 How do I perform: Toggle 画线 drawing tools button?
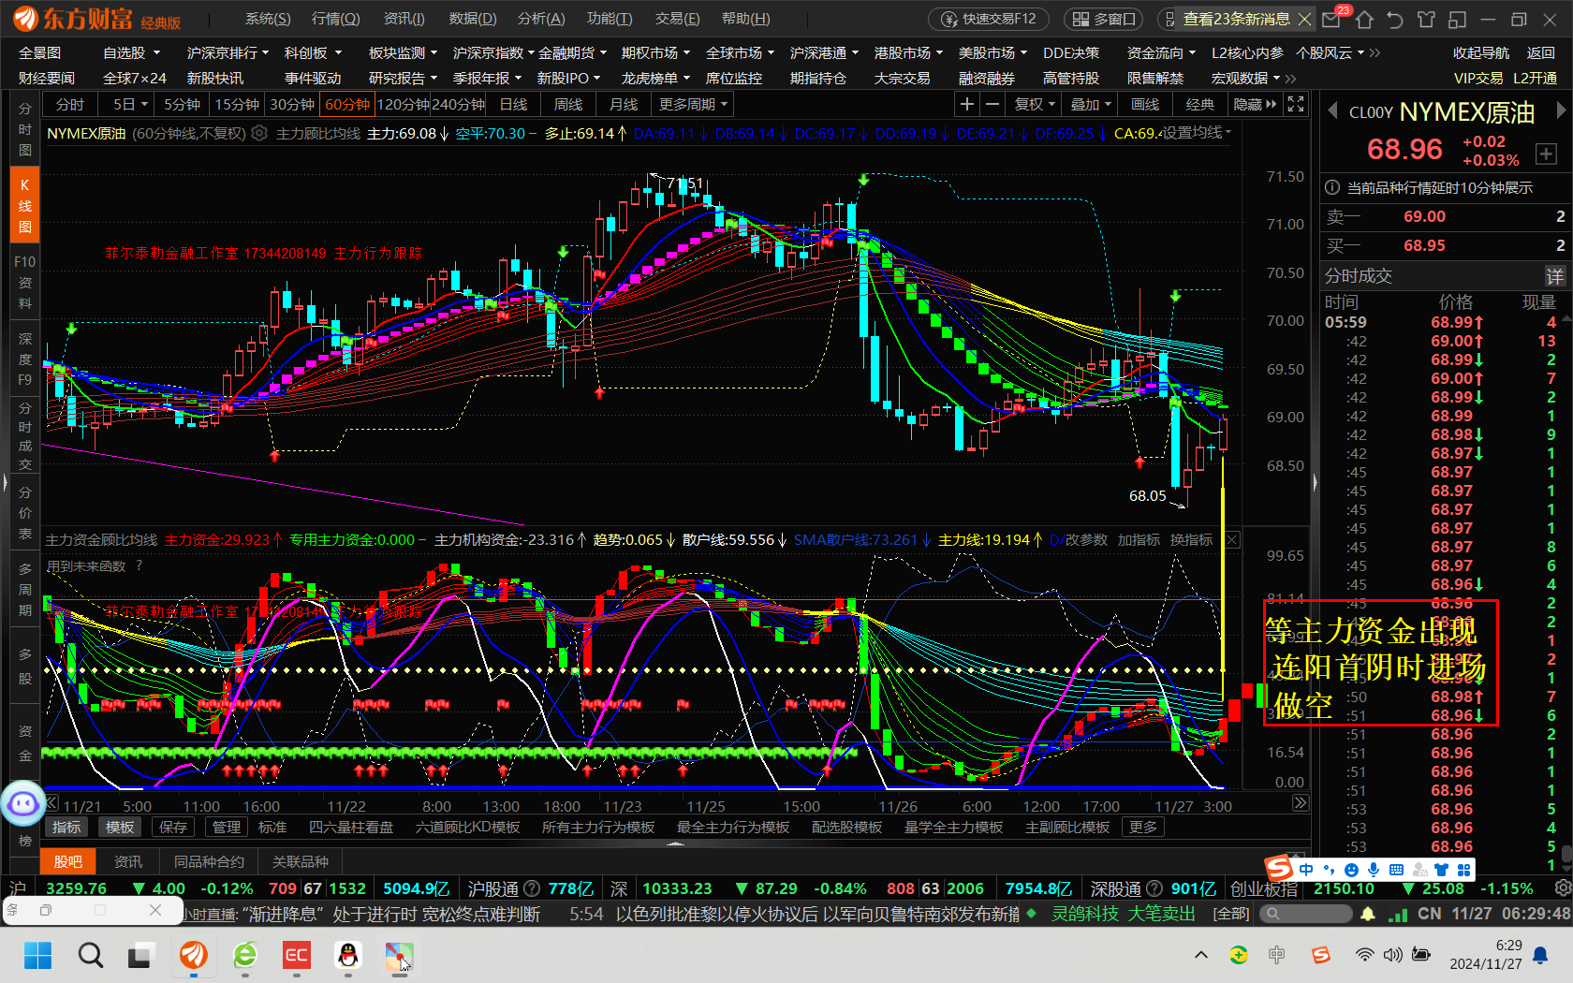point(1145,104)
